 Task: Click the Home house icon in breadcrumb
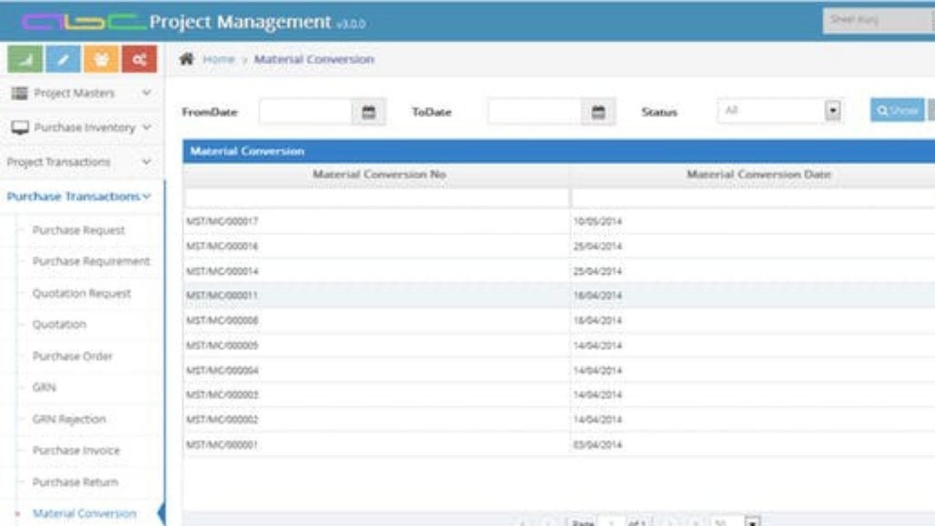click(x=187, y=59)
